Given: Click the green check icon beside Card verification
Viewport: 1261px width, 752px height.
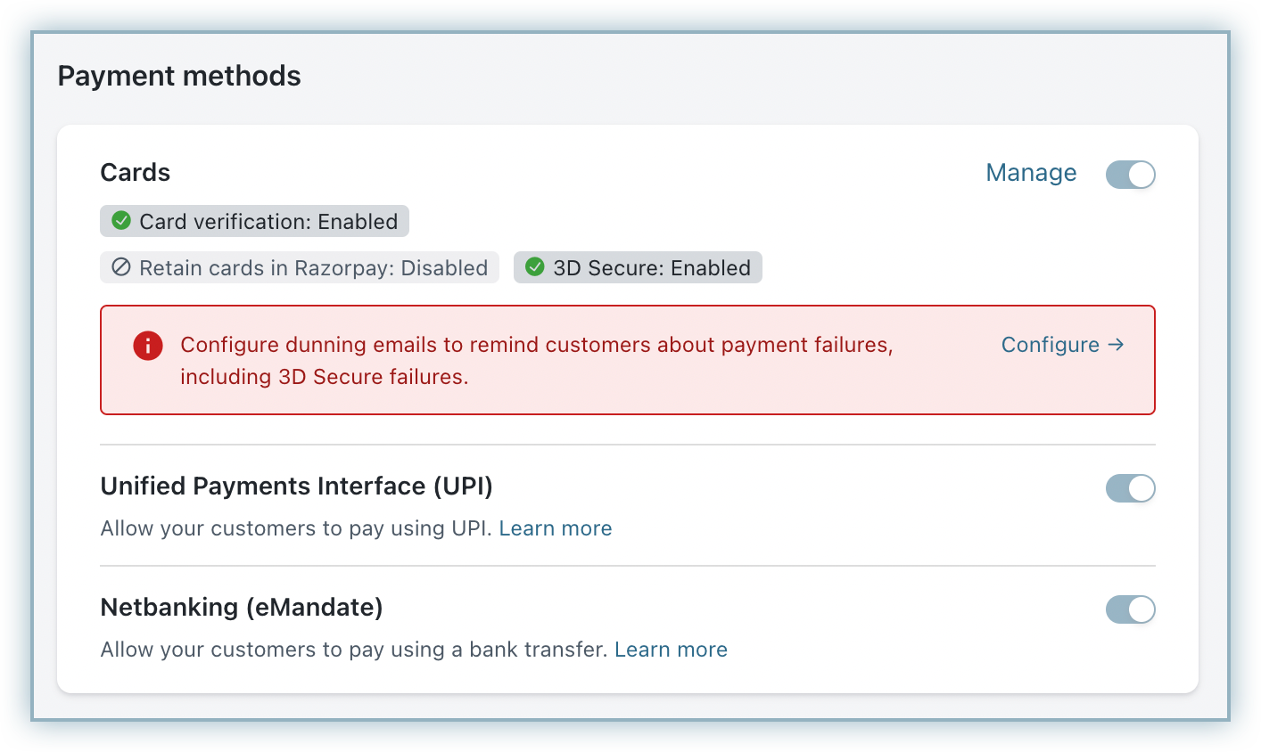Looking at the screenshot, I should pos(121,221).
